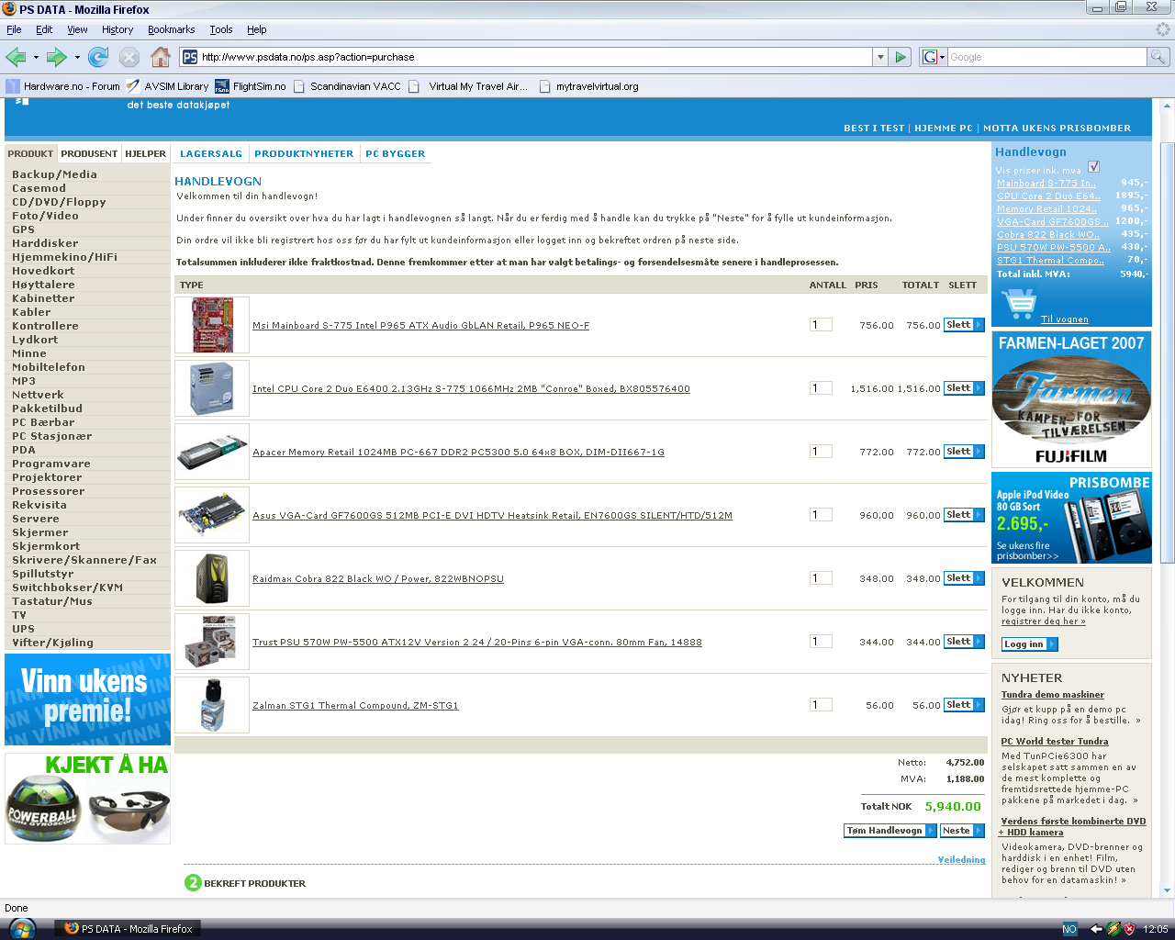The width and height of the screenshot is (1175, 940).
Task: Click the Logg inn button
Action: point(1029,644)
